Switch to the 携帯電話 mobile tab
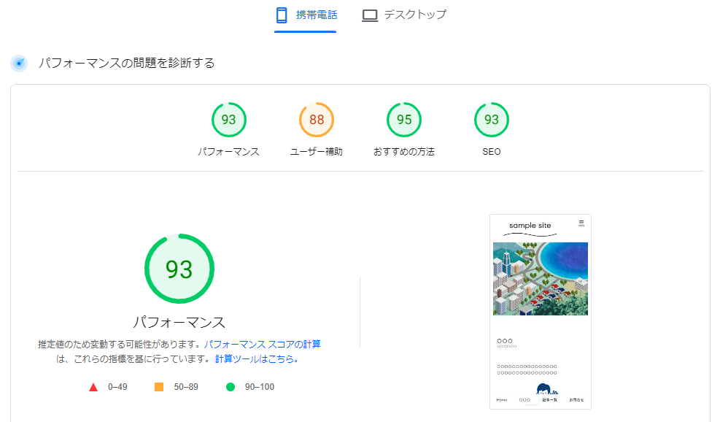The width and height of the screenshot is (720, 422). (306, 15)
